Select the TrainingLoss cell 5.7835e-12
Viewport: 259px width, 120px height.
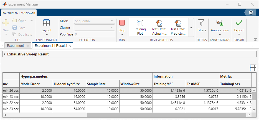click(x=235, y=109)
